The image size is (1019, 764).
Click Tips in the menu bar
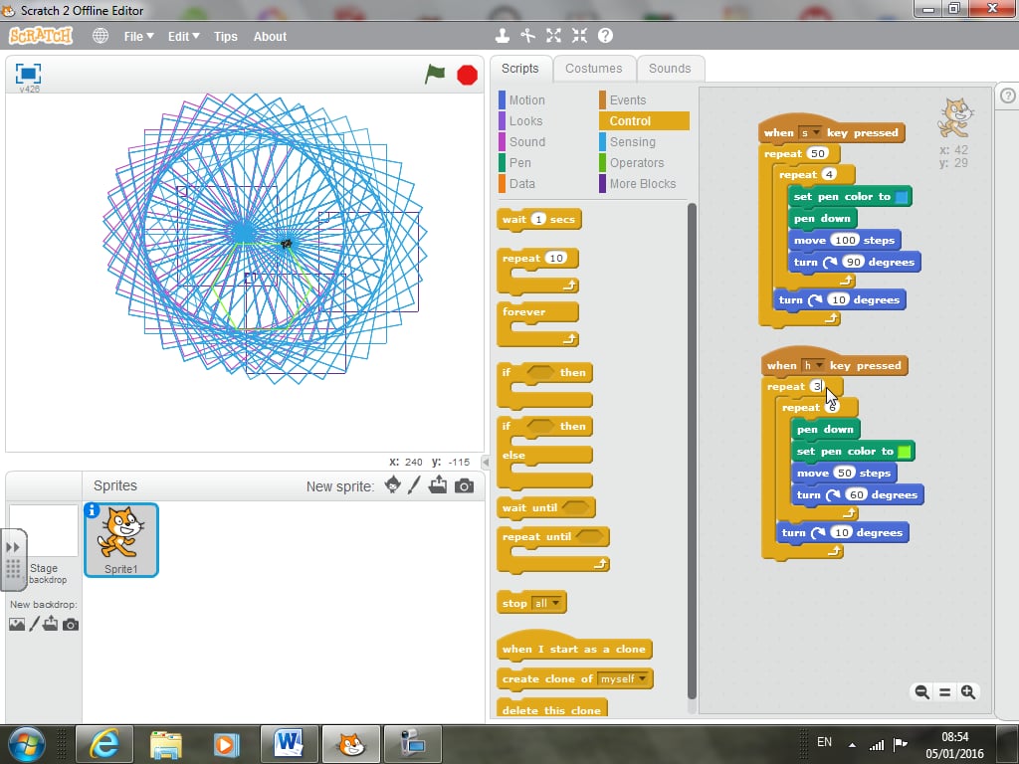226,37
